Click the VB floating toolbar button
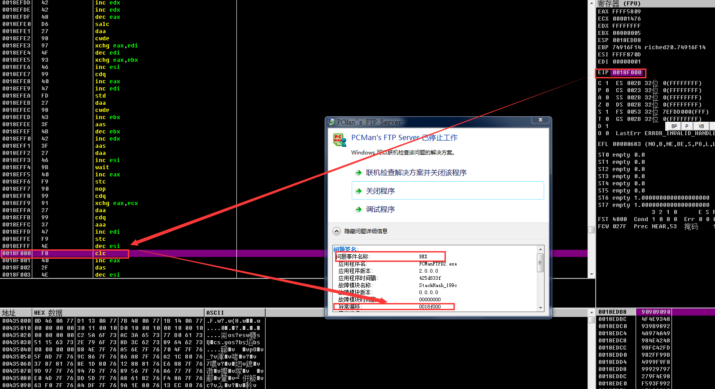Image resolution: width=715 pixels, height=389 pixels. (701, 126)
